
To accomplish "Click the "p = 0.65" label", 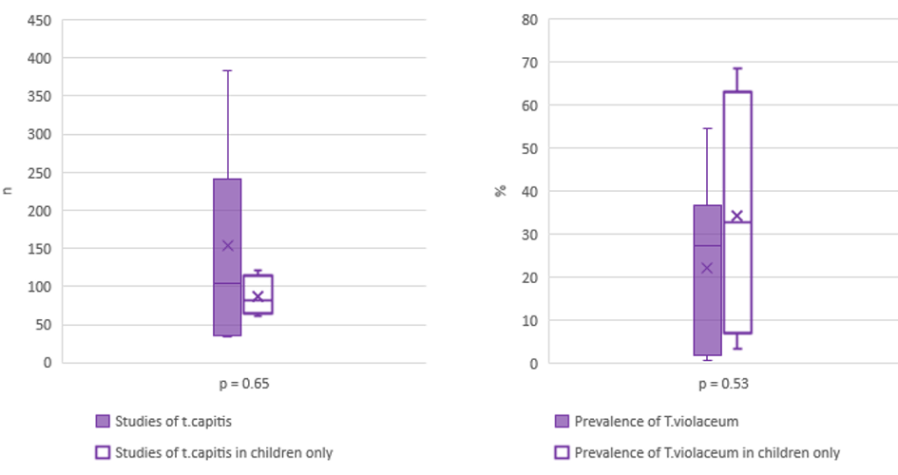I will coord(232,384).
